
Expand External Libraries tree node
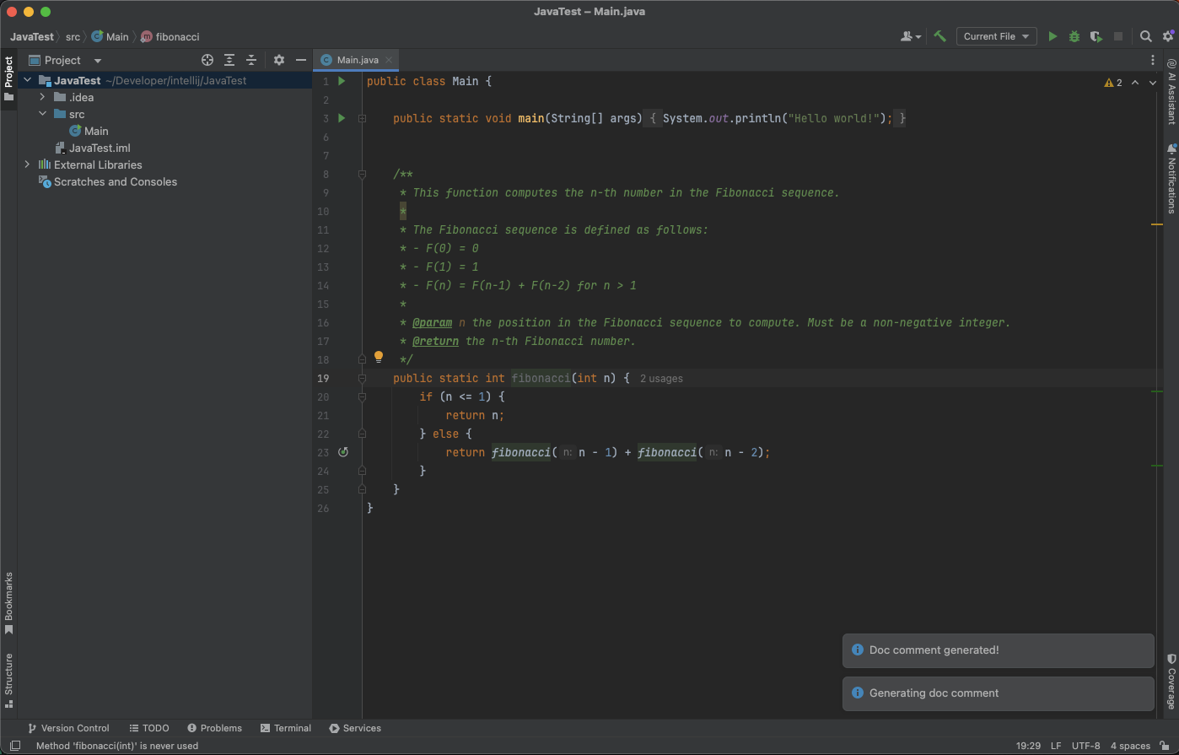(x=27, y=164)
